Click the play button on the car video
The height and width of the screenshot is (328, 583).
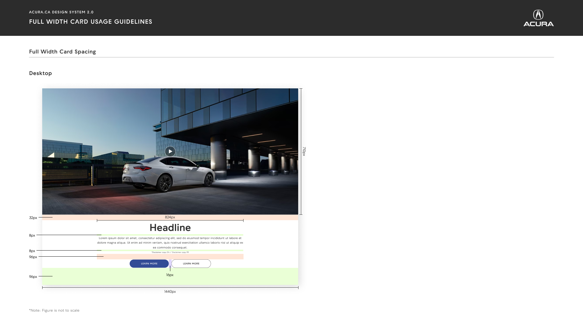(x=170, y=151)
